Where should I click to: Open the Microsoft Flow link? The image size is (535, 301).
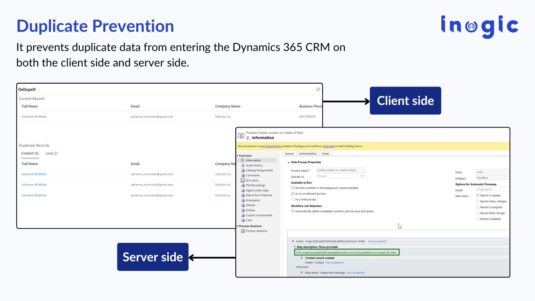[273, 146]
